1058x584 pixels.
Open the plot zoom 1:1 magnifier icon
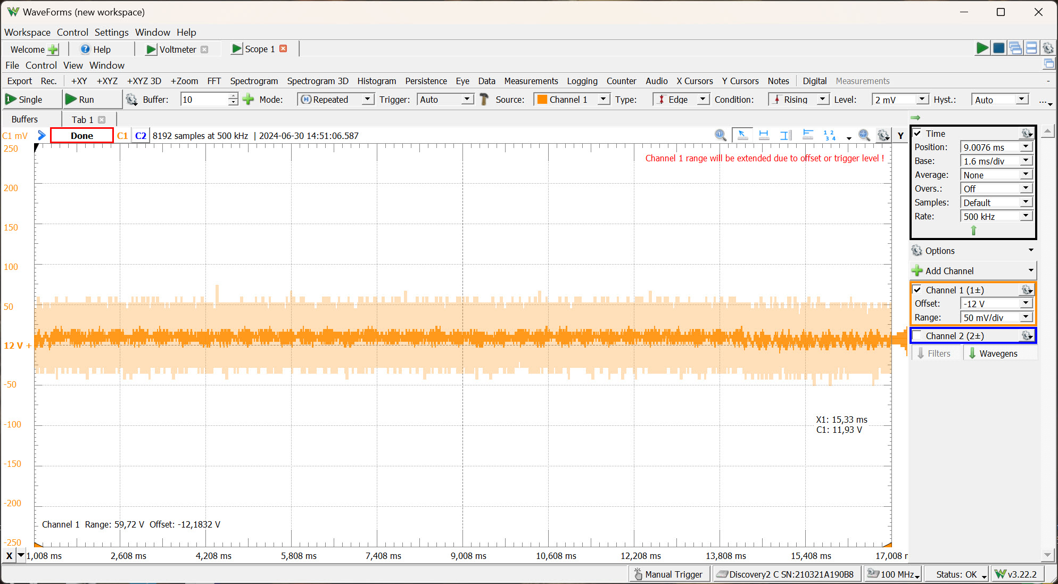tap(720, 135)
